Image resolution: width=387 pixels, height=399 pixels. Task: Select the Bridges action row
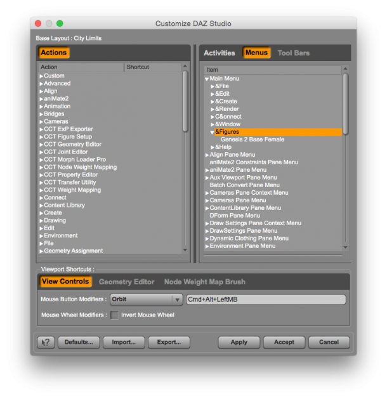(54, 114)
